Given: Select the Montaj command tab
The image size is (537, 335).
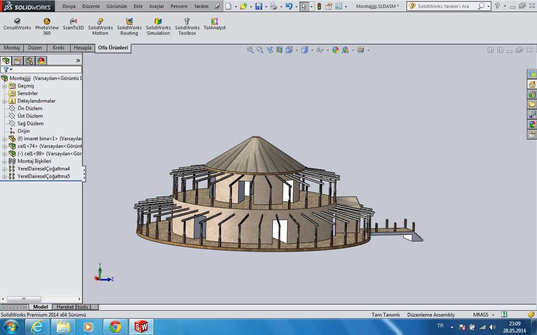Looking at the screenshot, I should [12, 48].
